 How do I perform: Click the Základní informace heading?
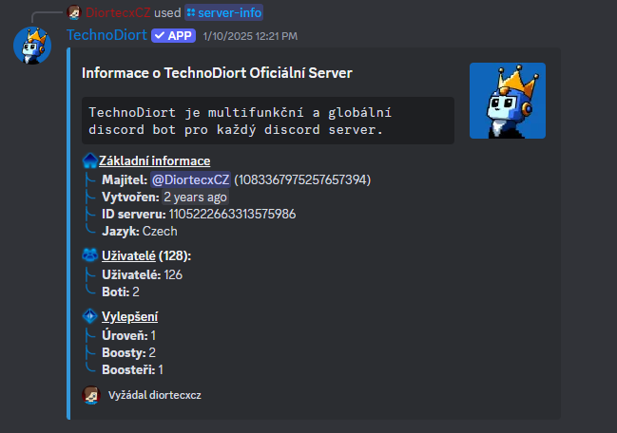pos(155,161)
